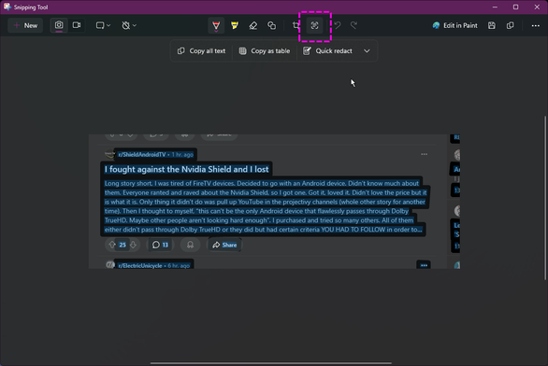Screen dimensions: 548x366
Task: Toggle the Text actions button
Action: pos(314,25)
